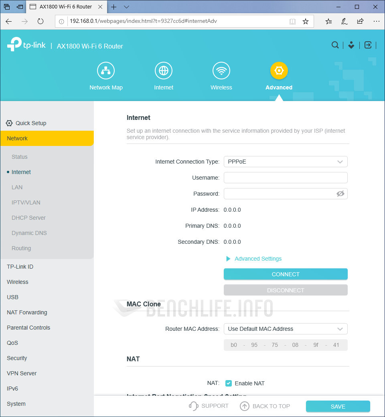385x417 pixels.
Task: Open LAN settings in sidebar
Action: click(x=17, y=187)
